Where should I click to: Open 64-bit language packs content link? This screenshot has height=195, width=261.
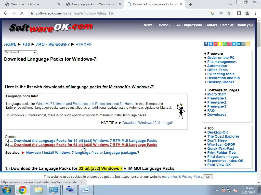[x=84, y=145]
